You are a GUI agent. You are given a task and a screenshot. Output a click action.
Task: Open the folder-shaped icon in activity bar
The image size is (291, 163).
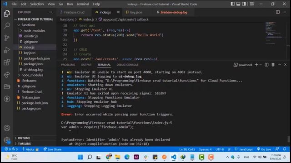7,86
